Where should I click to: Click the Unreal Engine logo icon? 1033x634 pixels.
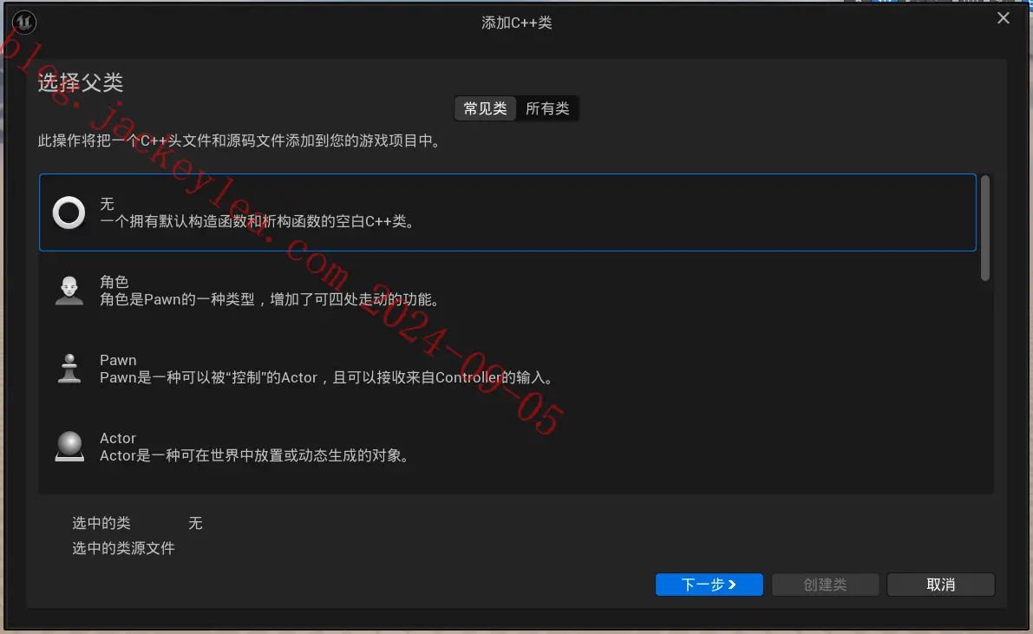click(x=23, y=23)
